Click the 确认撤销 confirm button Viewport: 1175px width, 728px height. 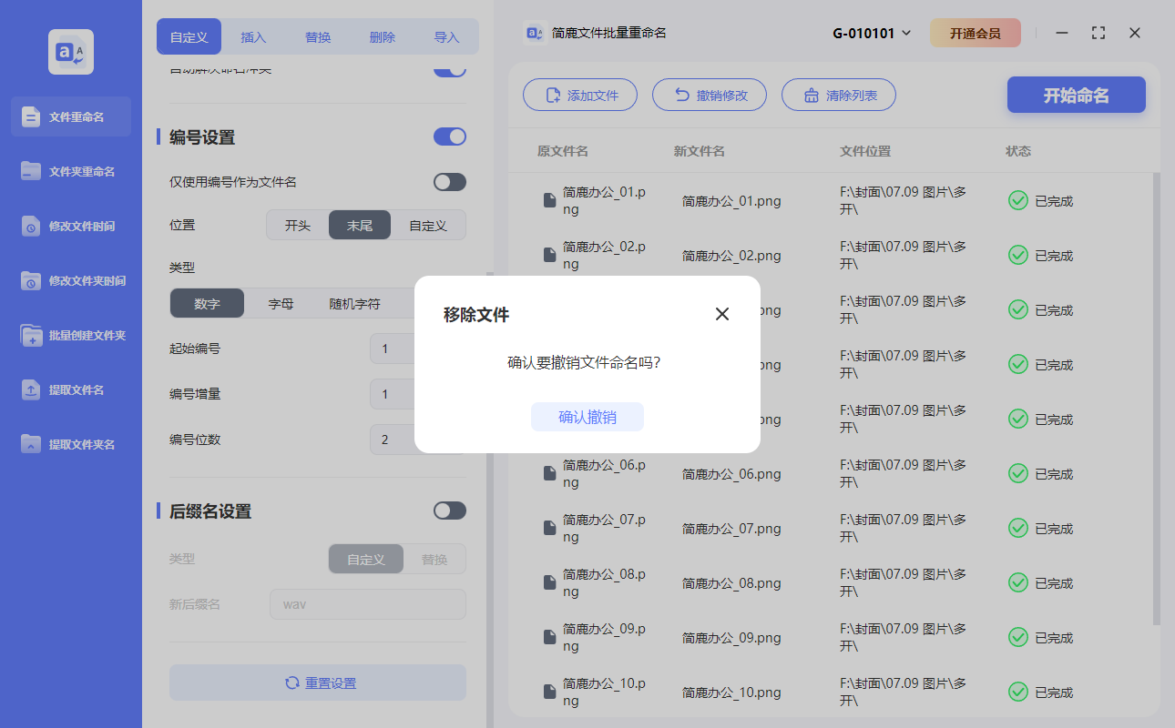coord(587,417)
